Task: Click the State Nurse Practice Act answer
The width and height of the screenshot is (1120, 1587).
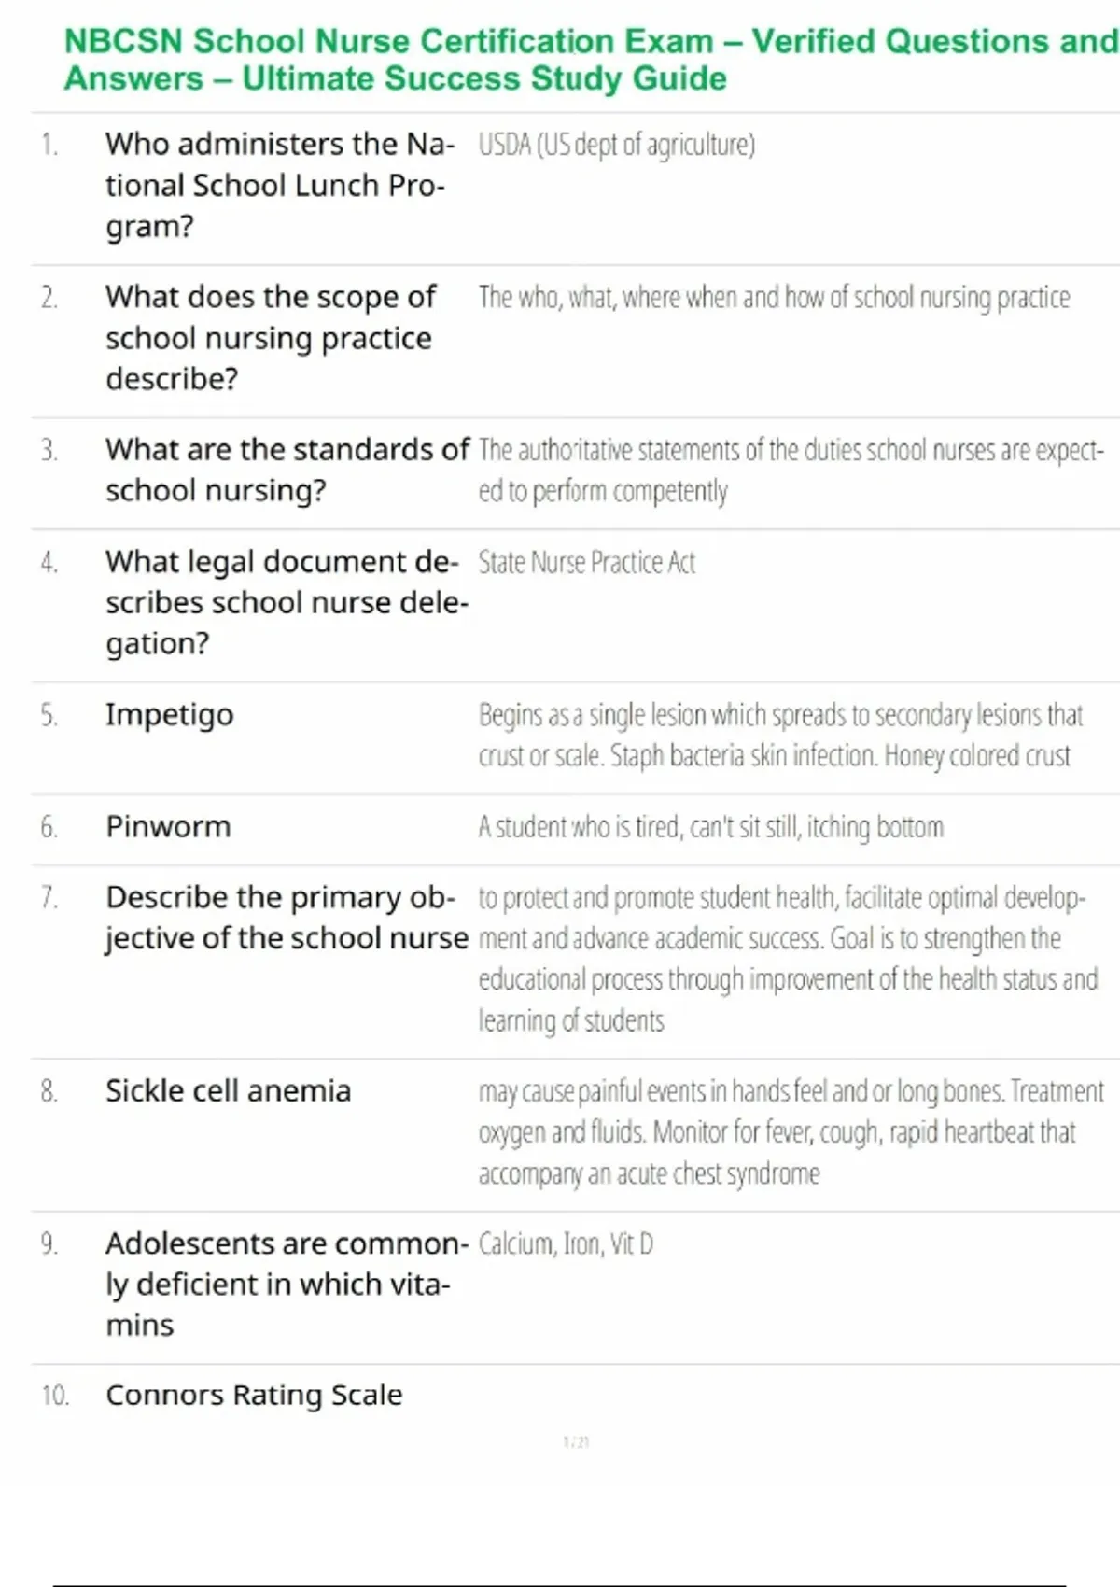Action: pyautogui.click(x=586, y=562)
